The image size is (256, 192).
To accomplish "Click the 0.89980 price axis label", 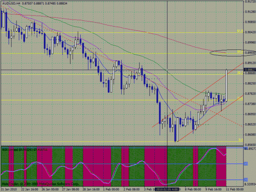I will 250,43.
